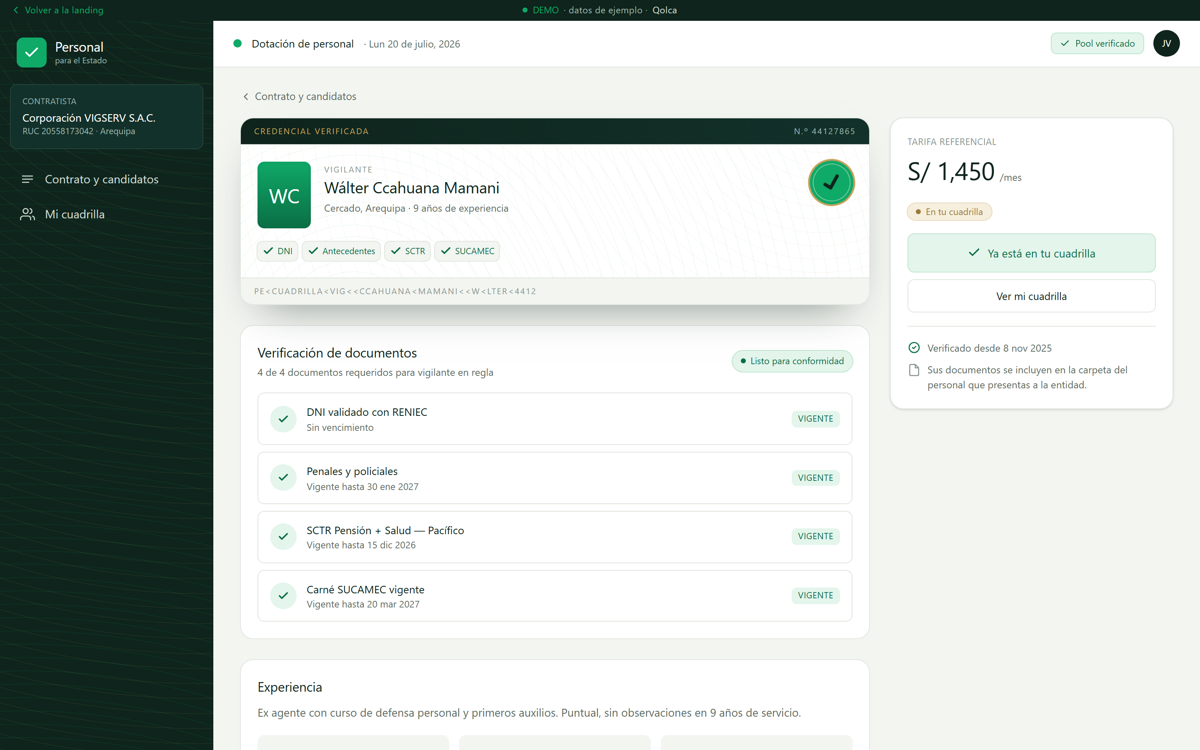Viewport: 1200px width, 750px height.
Task: Click the DEMO indicator in top bar
Action: point(540,10)
